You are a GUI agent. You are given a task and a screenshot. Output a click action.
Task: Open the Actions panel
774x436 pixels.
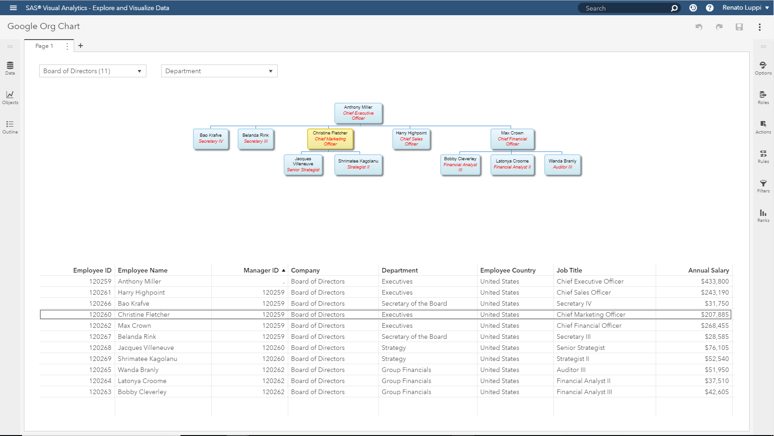point(763,127)
